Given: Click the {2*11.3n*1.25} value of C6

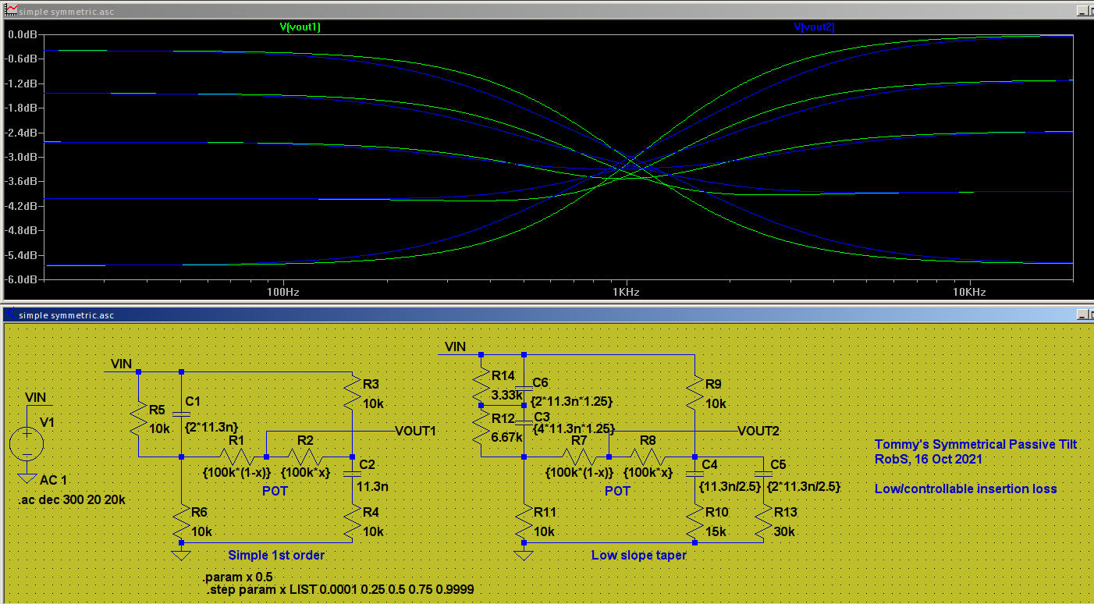Looking at the screenshot, I should (572, 401).
